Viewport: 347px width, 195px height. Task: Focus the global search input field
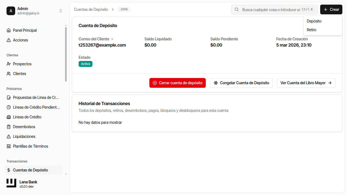click(271, 9)
